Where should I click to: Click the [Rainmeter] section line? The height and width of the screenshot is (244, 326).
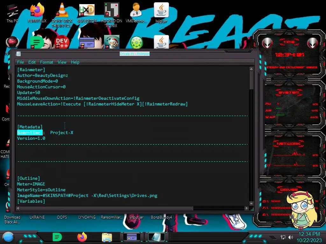click(31, 70)
